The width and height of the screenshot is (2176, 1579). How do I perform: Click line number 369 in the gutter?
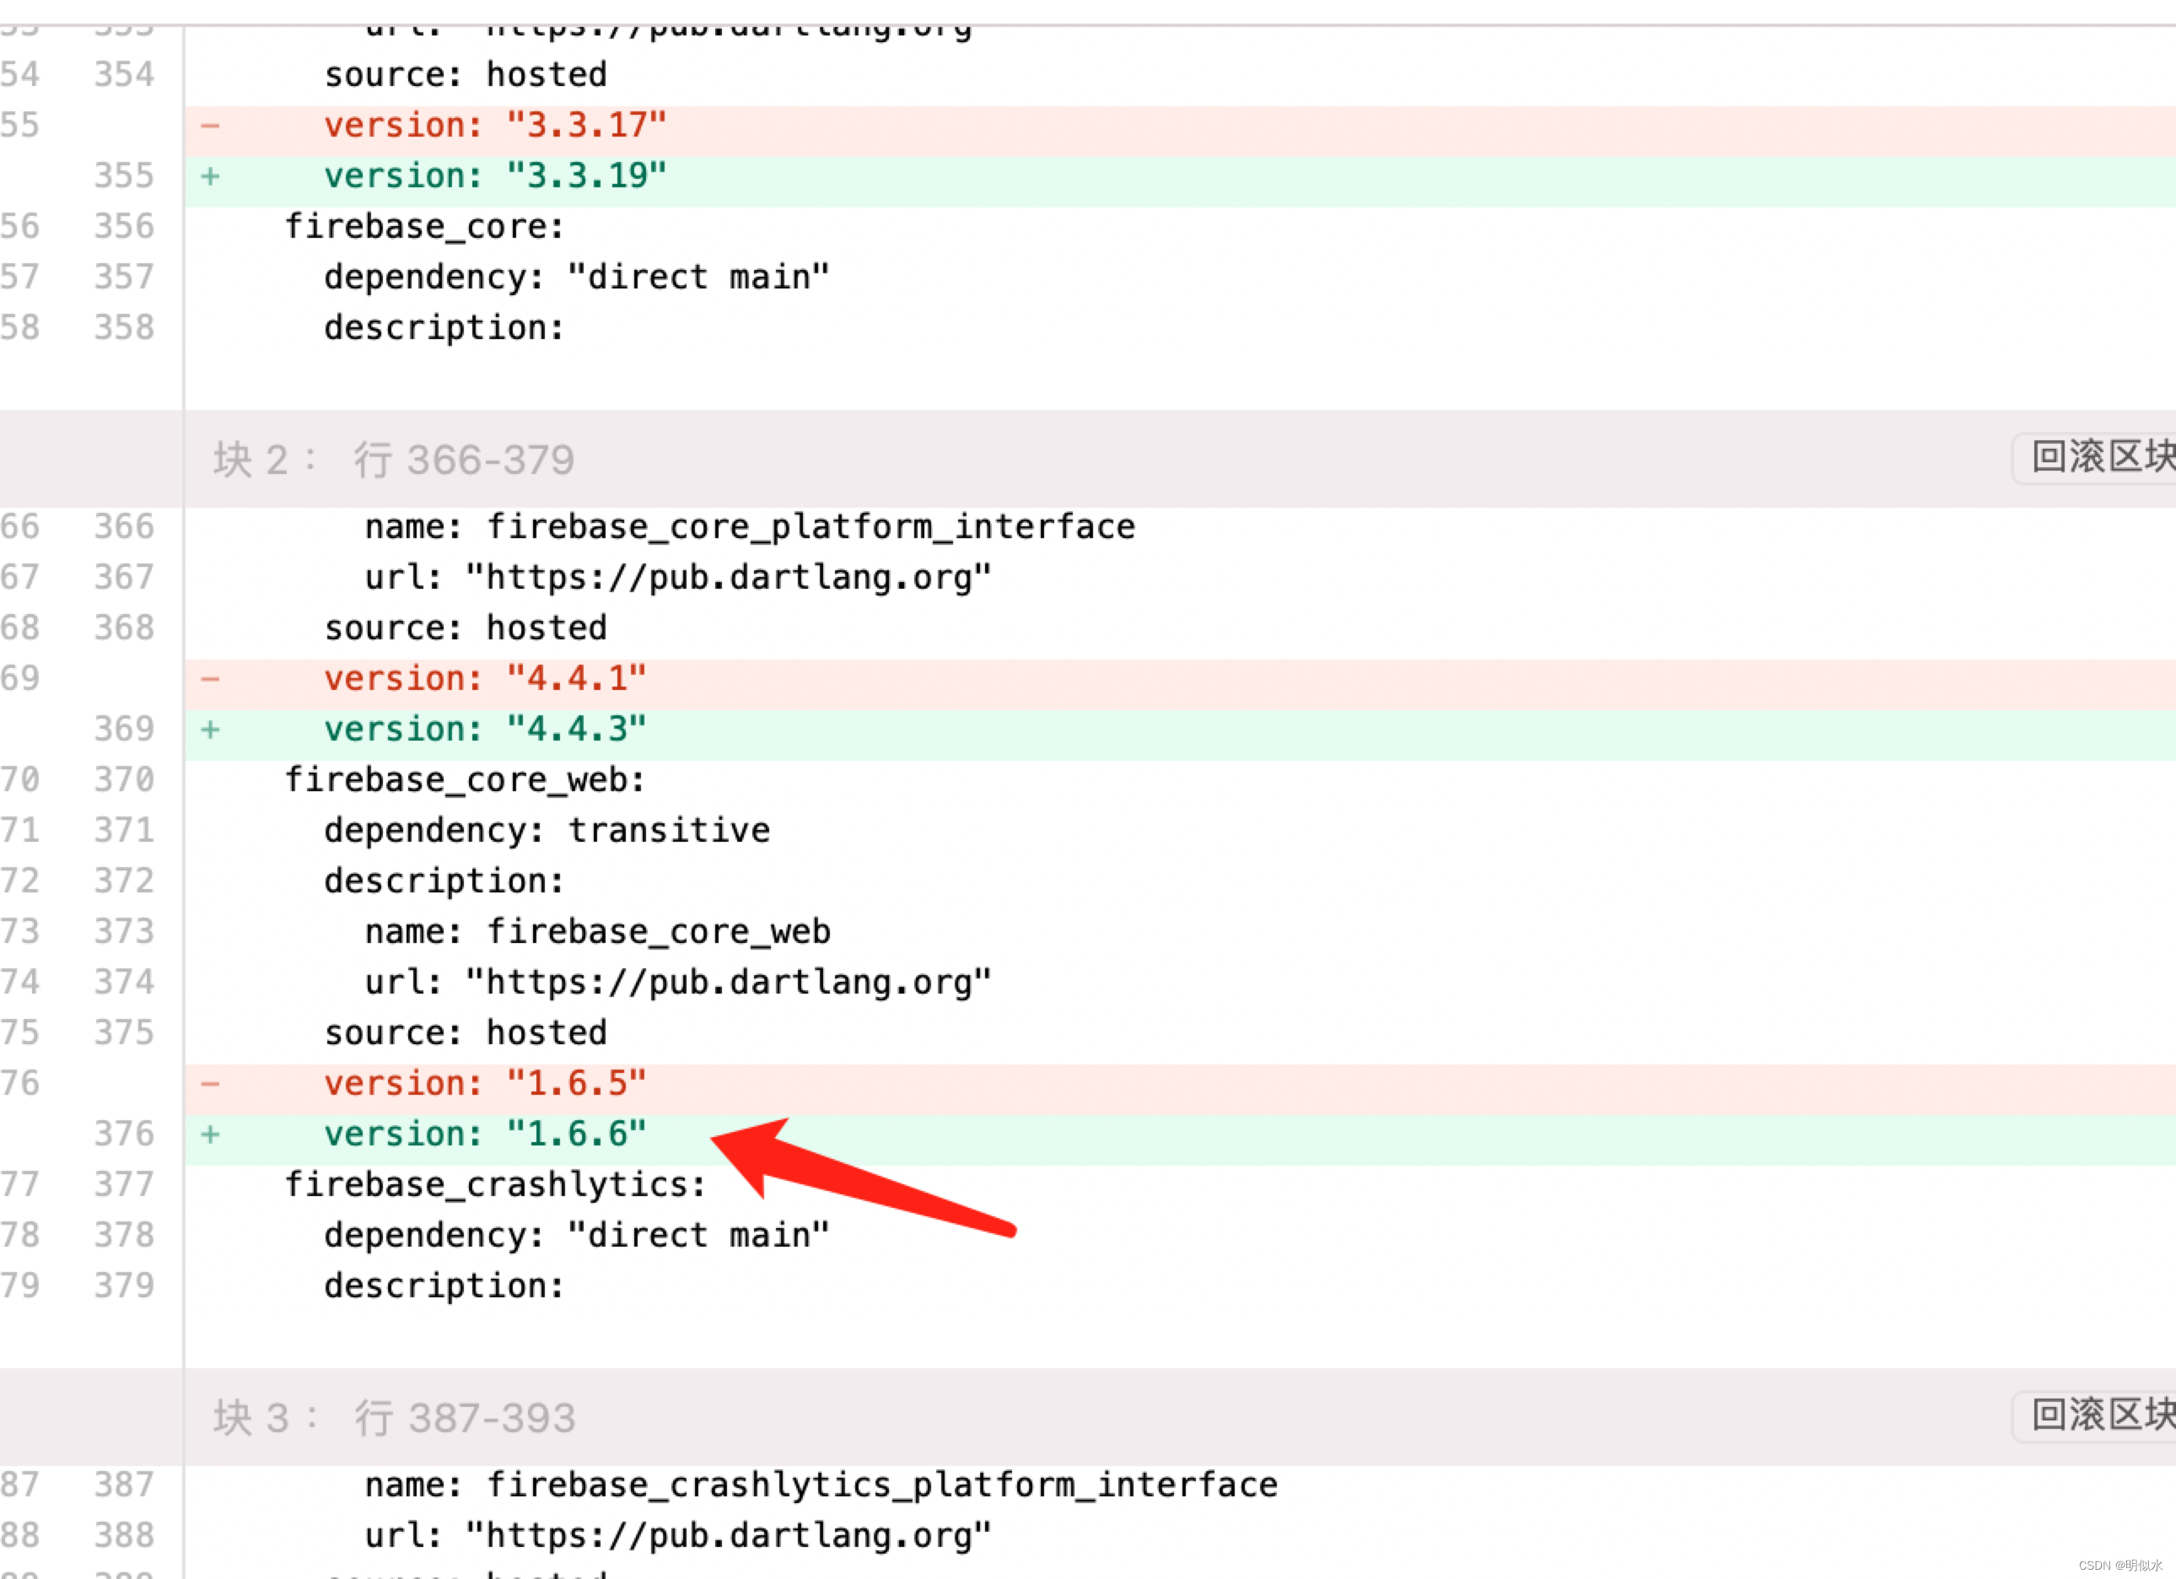124,729
